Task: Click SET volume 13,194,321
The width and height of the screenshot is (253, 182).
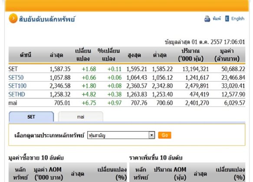Action: click(x=196, y=69)
